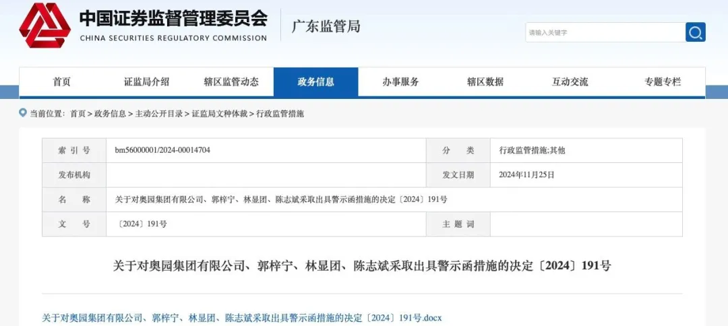This screenshot has width=728, height=326.
Task: Click the 中国证券监督管理委员会 title text
Action: pyautogui.click(x=173, y=18)
